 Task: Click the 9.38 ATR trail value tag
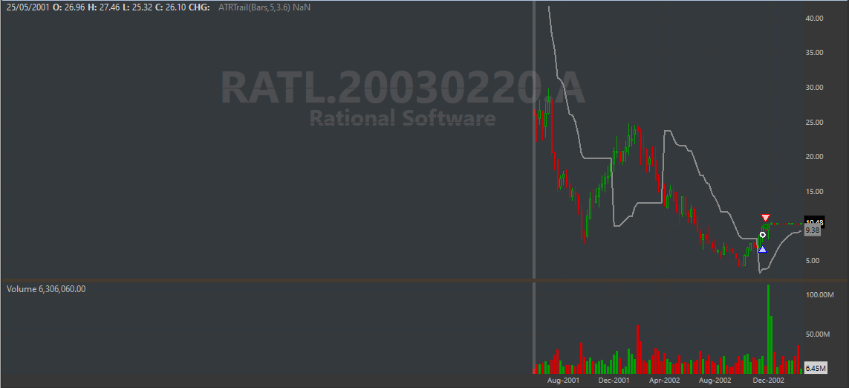(x=813, y=230)
